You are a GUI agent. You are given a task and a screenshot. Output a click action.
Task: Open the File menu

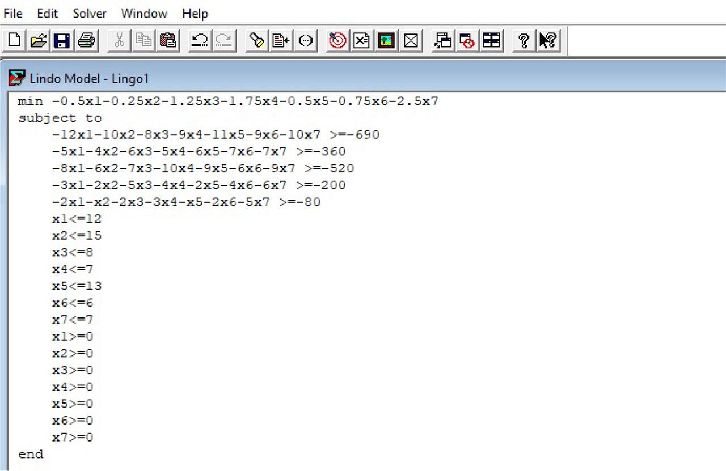(13, 13)
